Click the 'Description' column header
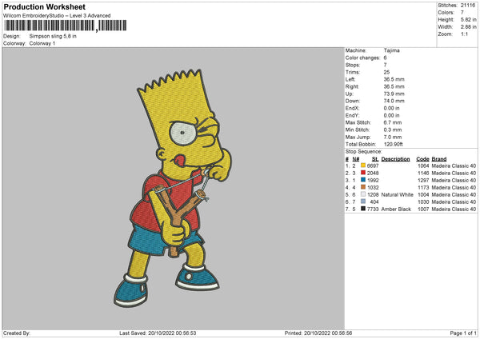This screenshot has width=480, height=339. (395, 159)
